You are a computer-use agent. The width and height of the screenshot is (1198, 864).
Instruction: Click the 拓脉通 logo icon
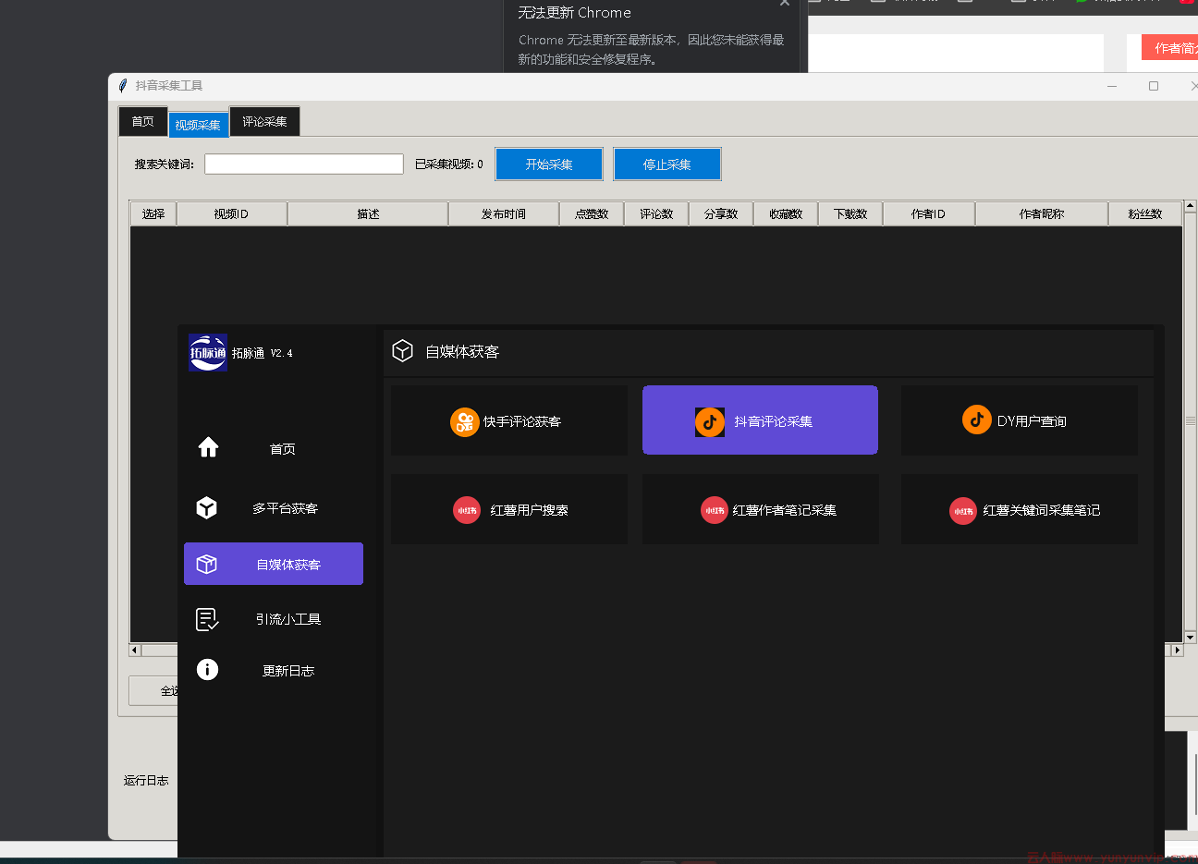point(208,353)
